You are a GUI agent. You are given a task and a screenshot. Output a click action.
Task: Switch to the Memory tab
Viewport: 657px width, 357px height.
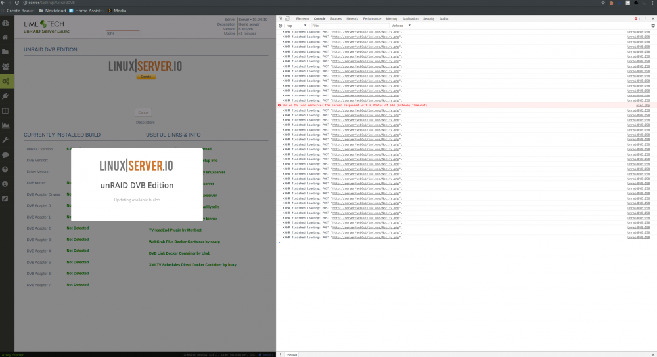(392, 19)
